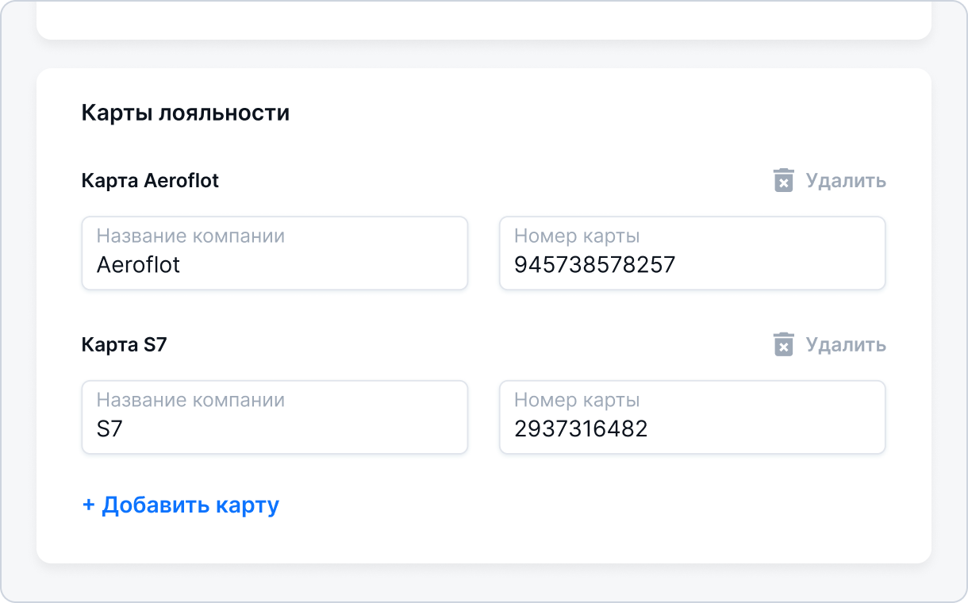Click the Название компании label above Aeroflot
This screenshot has height=603, width=968.
click(x=190, y=236)
